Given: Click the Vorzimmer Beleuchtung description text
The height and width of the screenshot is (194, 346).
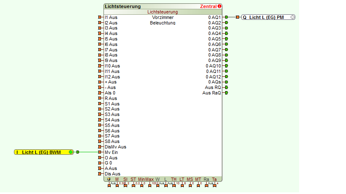Looking at the screenshot, I should 163,20.
